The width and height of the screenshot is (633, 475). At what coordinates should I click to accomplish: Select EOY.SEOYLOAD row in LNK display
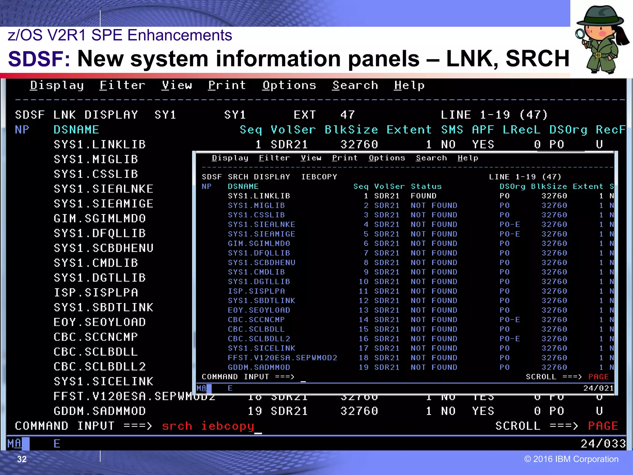pos(100,322)
